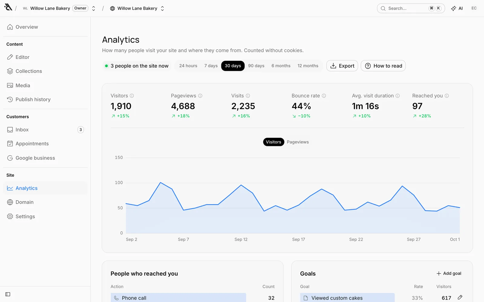Click the Phone call count 32
The image size is (484, 302).
(271, 298)
